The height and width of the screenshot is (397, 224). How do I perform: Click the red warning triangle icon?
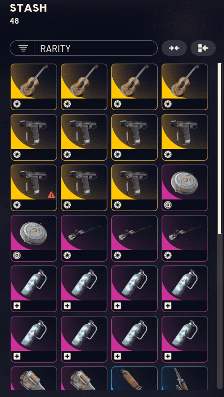click(51, 195)
